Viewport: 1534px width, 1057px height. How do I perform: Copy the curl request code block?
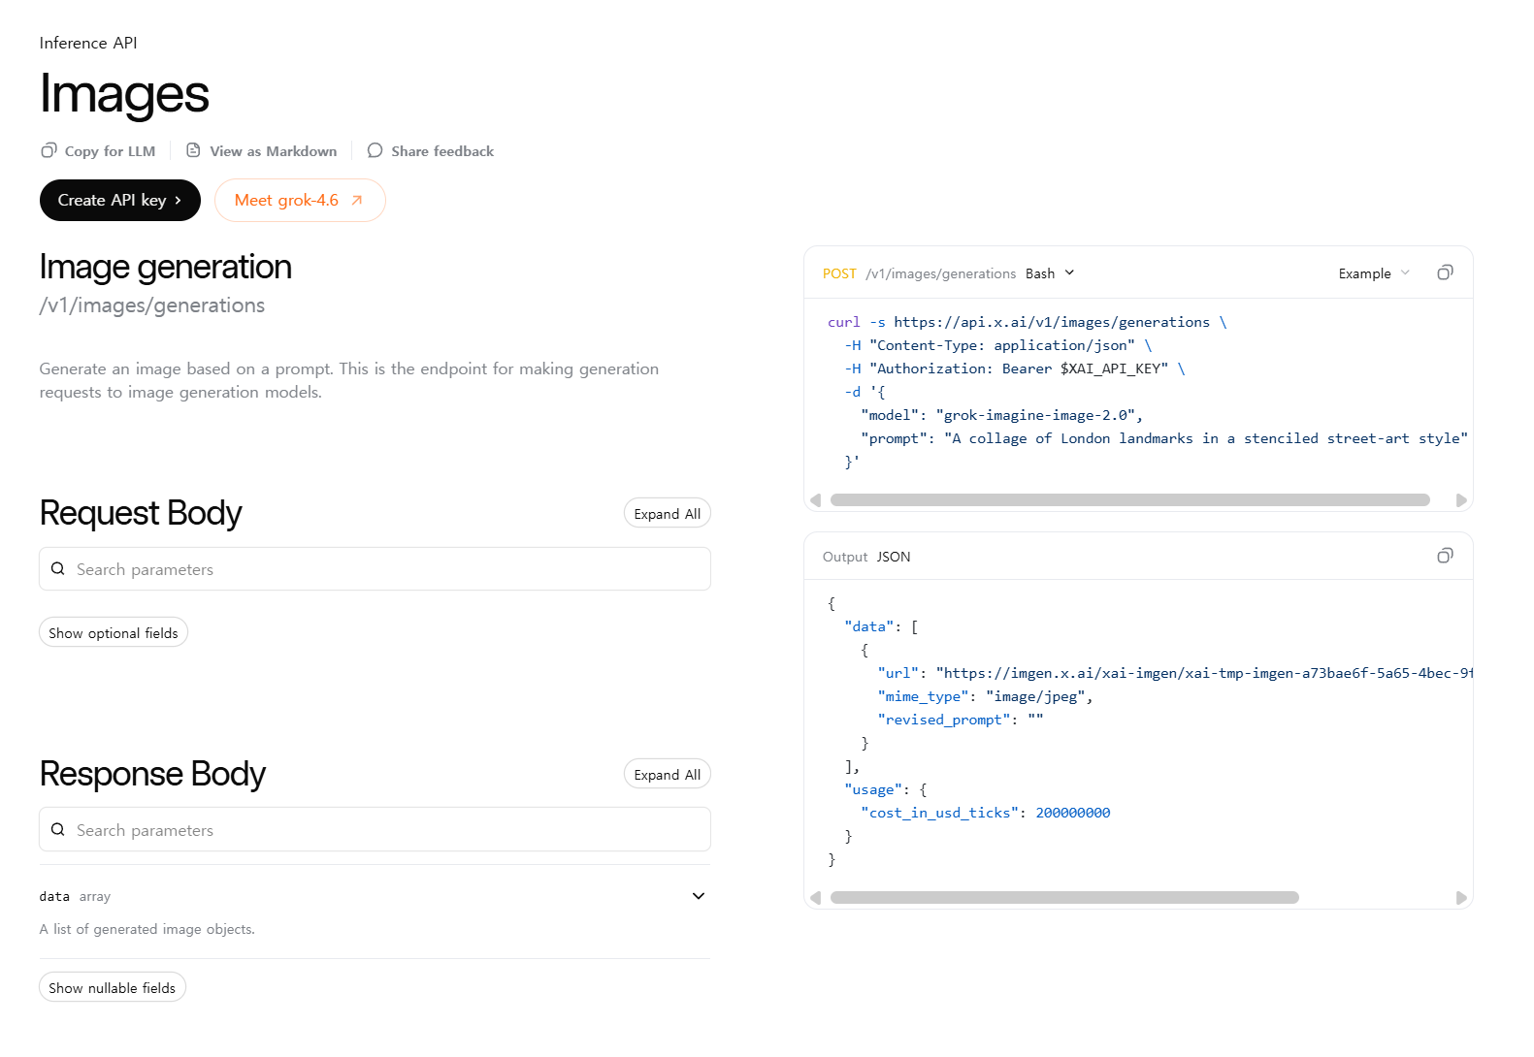(x=1445, y=272)
